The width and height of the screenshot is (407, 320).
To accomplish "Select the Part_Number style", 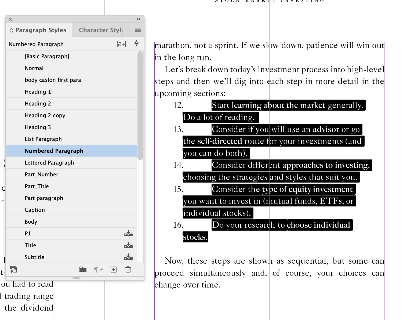I will pos(72,174).
